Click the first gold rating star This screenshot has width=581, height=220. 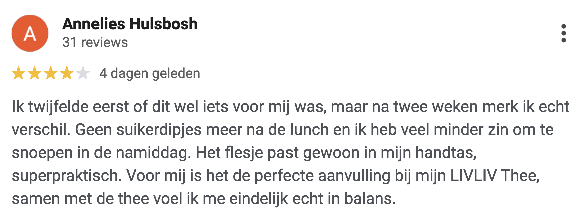[18, 73]
